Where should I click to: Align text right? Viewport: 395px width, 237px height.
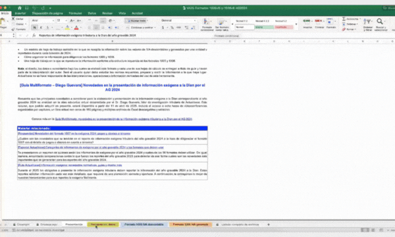click(103, 28)
